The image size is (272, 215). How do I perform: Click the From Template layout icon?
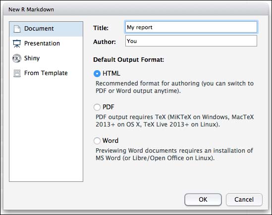point(17,74)
